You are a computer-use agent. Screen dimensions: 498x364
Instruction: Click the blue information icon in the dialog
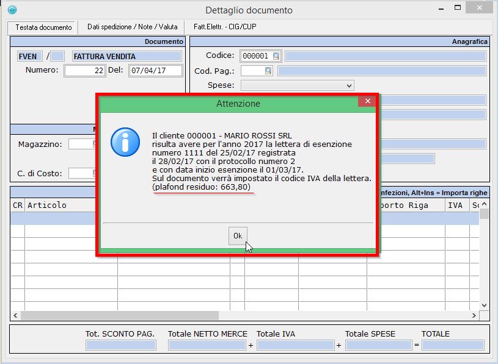pyautogui.click(x=125, y=142)
